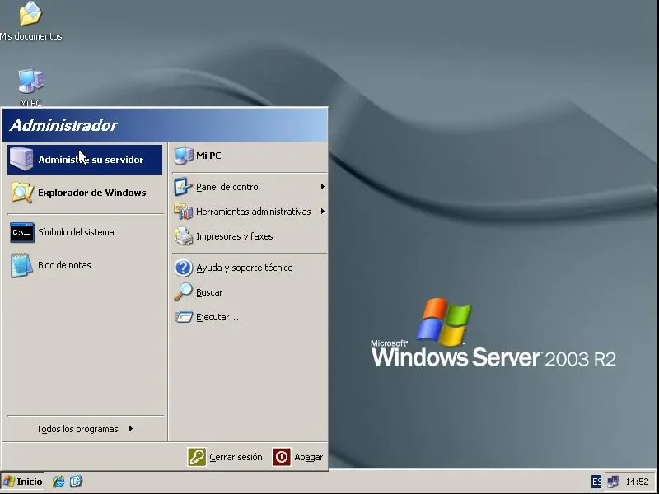Open Símbolo del sistema entry

point(85,232)
